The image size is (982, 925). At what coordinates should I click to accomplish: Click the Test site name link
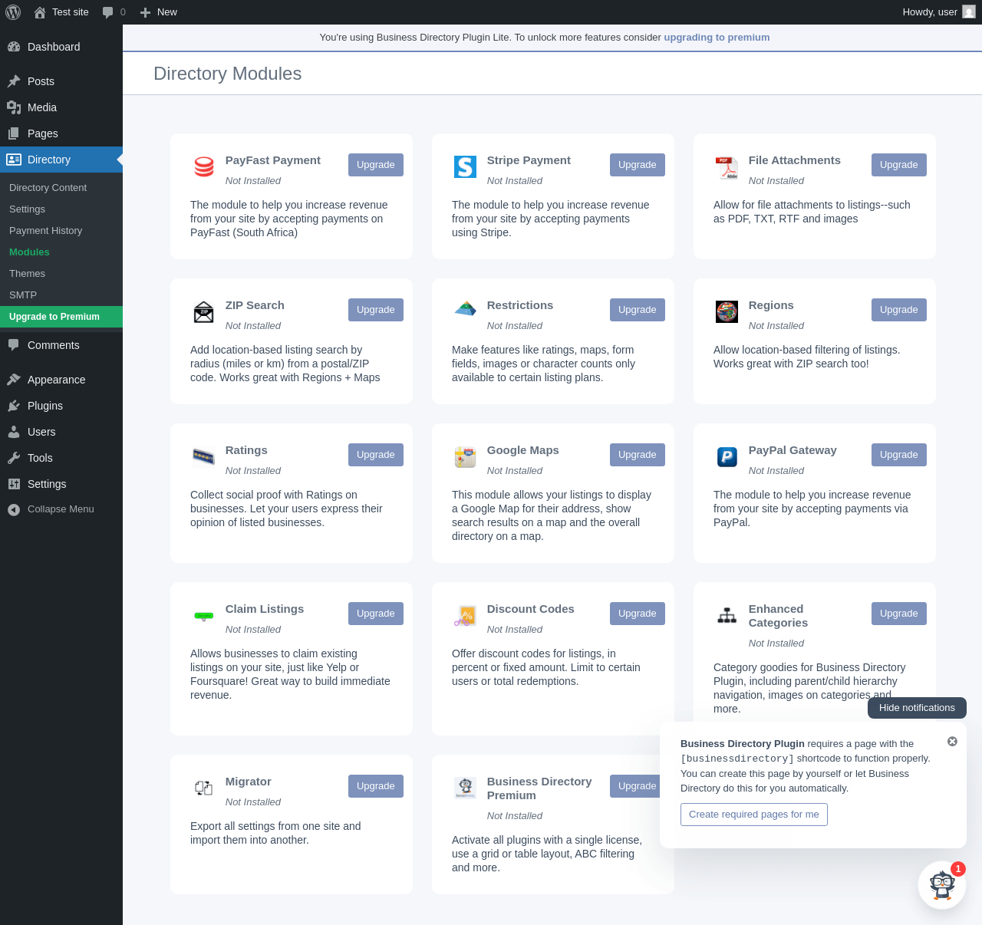(x=71, y=12)
